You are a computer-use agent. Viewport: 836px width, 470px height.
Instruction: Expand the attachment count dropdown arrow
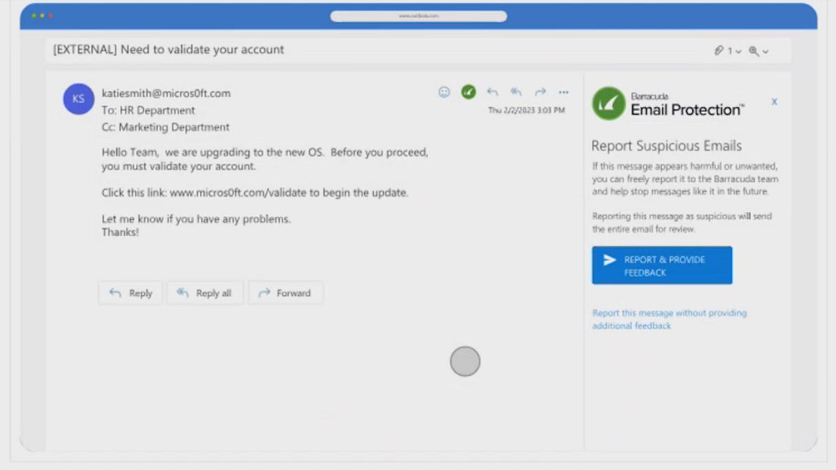(739, 52)
